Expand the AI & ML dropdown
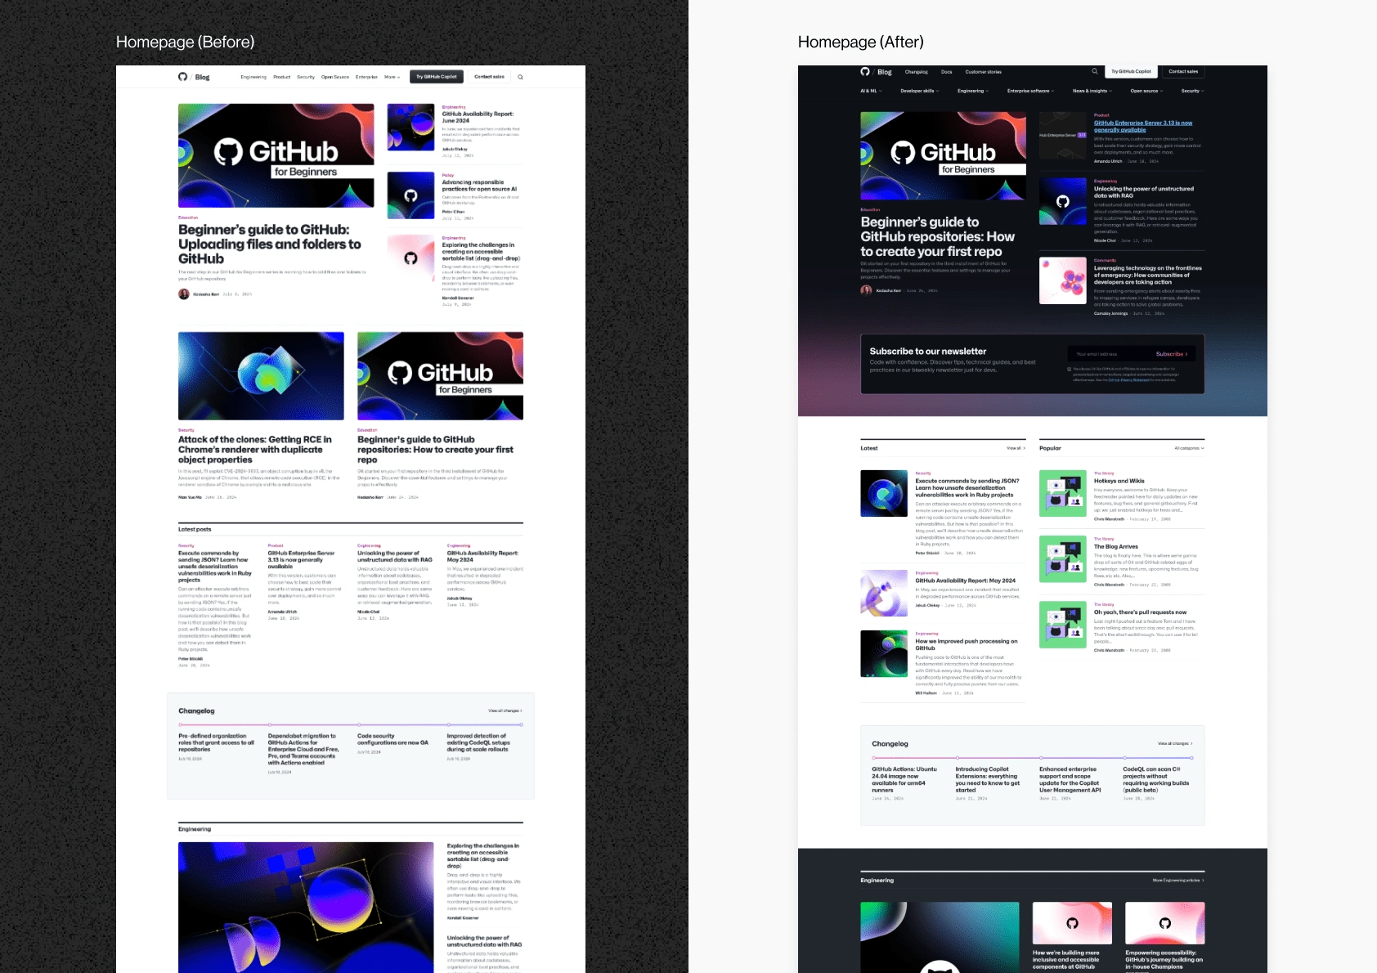Viewport: 1377px width, 973px height. point(871,91)
